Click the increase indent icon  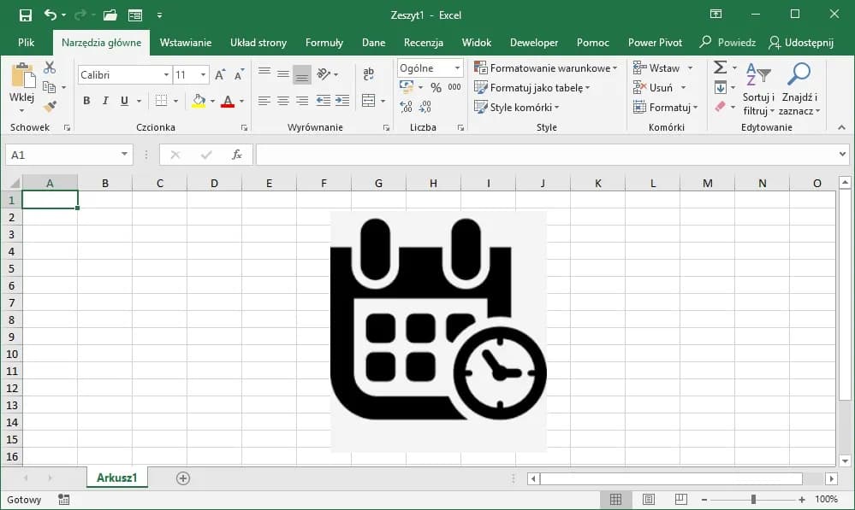pos(342,101)
